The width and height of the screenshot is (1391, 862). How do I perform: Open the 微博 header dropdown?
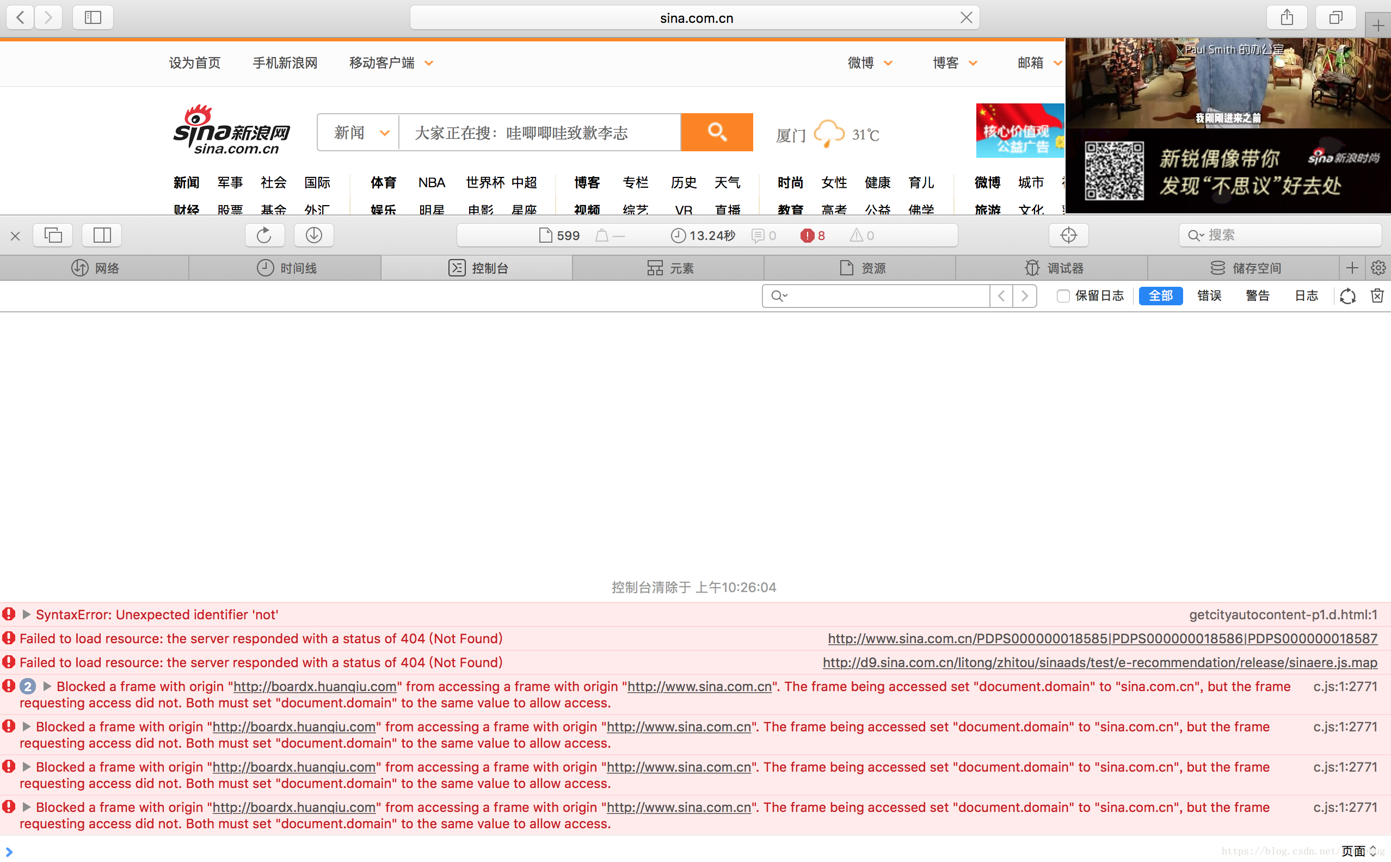[x=870, y=63]
